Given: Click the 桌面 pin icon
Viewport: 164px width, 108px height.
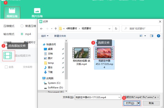Looking at the screenshot, I should pyautogui.click(x=63, y=49).
